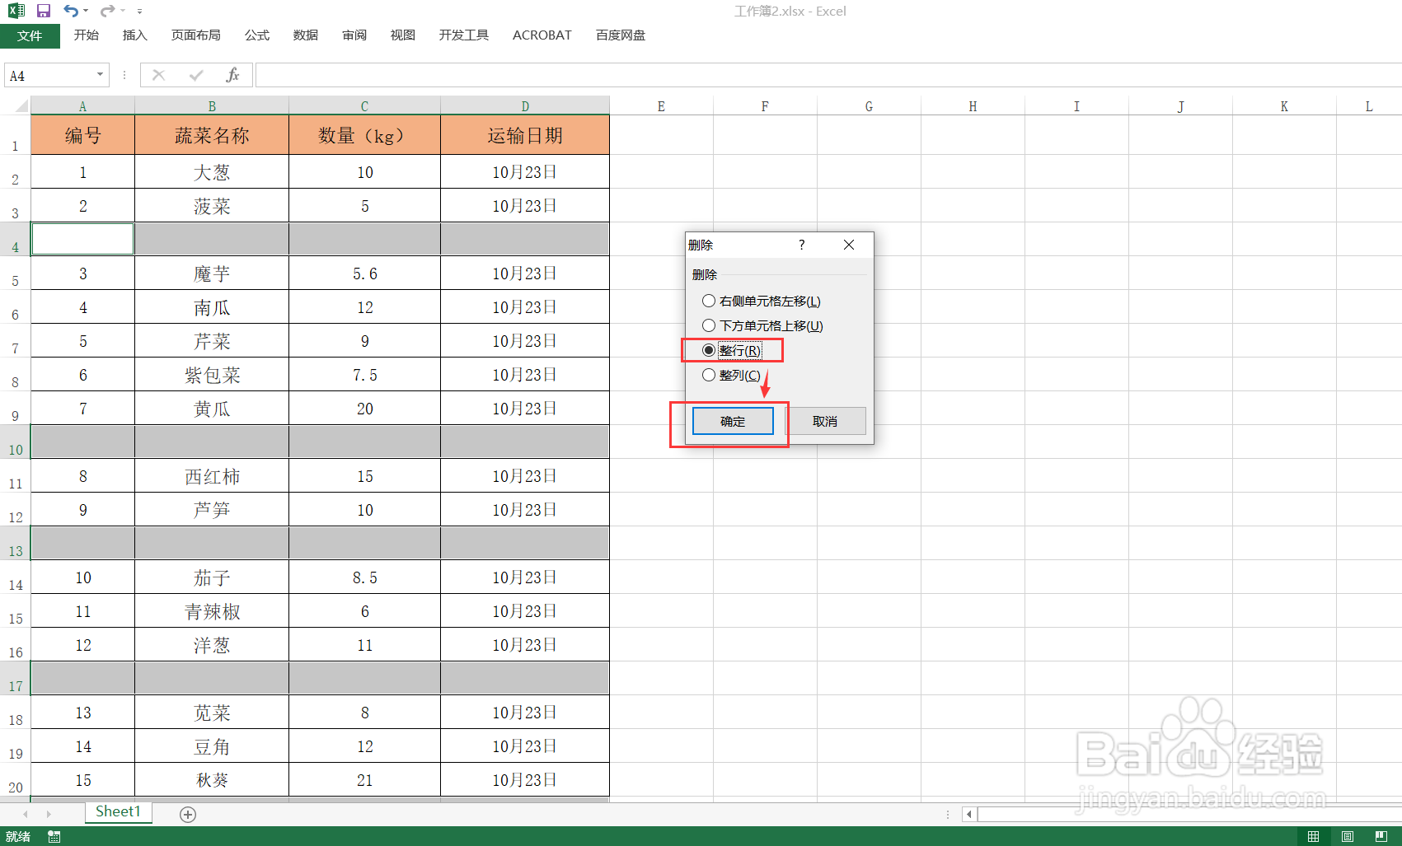Switch to the 页面布局 ribbon tab

[x=196, y=35]
